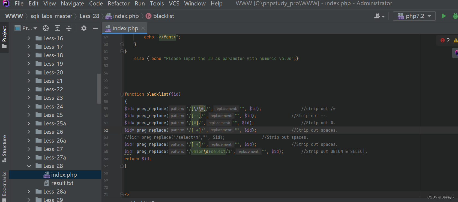This screenshot has width=458, height=202.
Task: Open the View menu
Action: [49, 4]
